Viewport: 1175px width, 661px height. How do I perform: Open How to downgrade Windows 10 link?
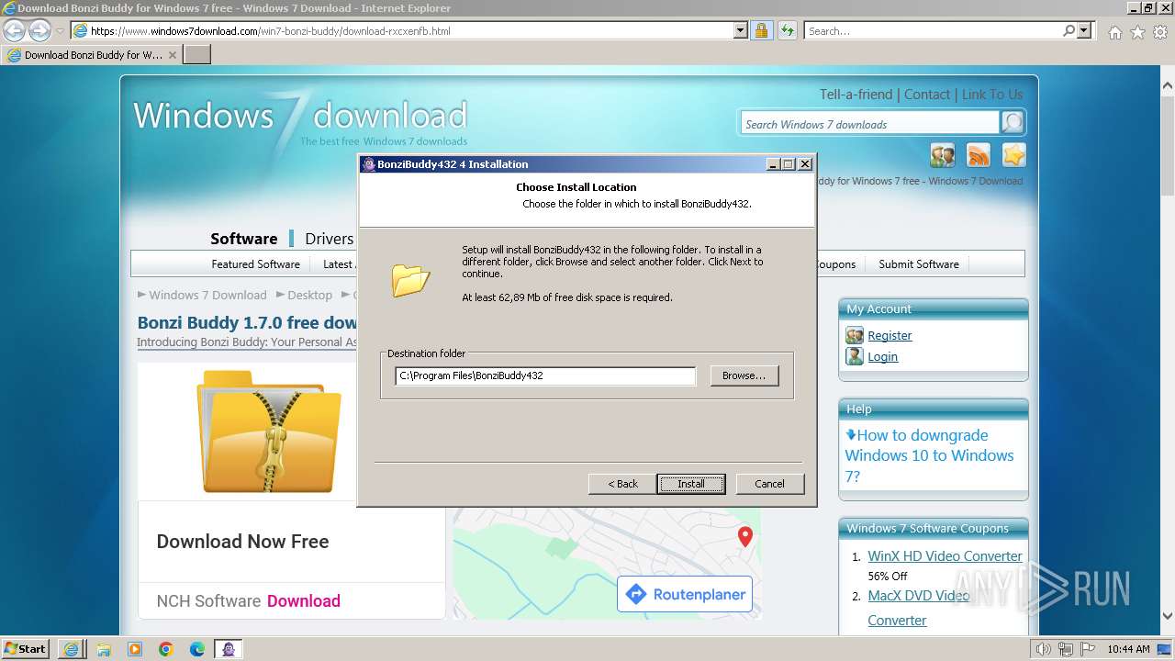click(x=929, y=455)
